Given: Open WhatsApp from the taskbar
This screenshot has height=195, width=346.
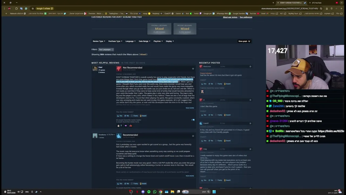Looking at the screenshot, I should pyautogui.click(x=155, y=192).
